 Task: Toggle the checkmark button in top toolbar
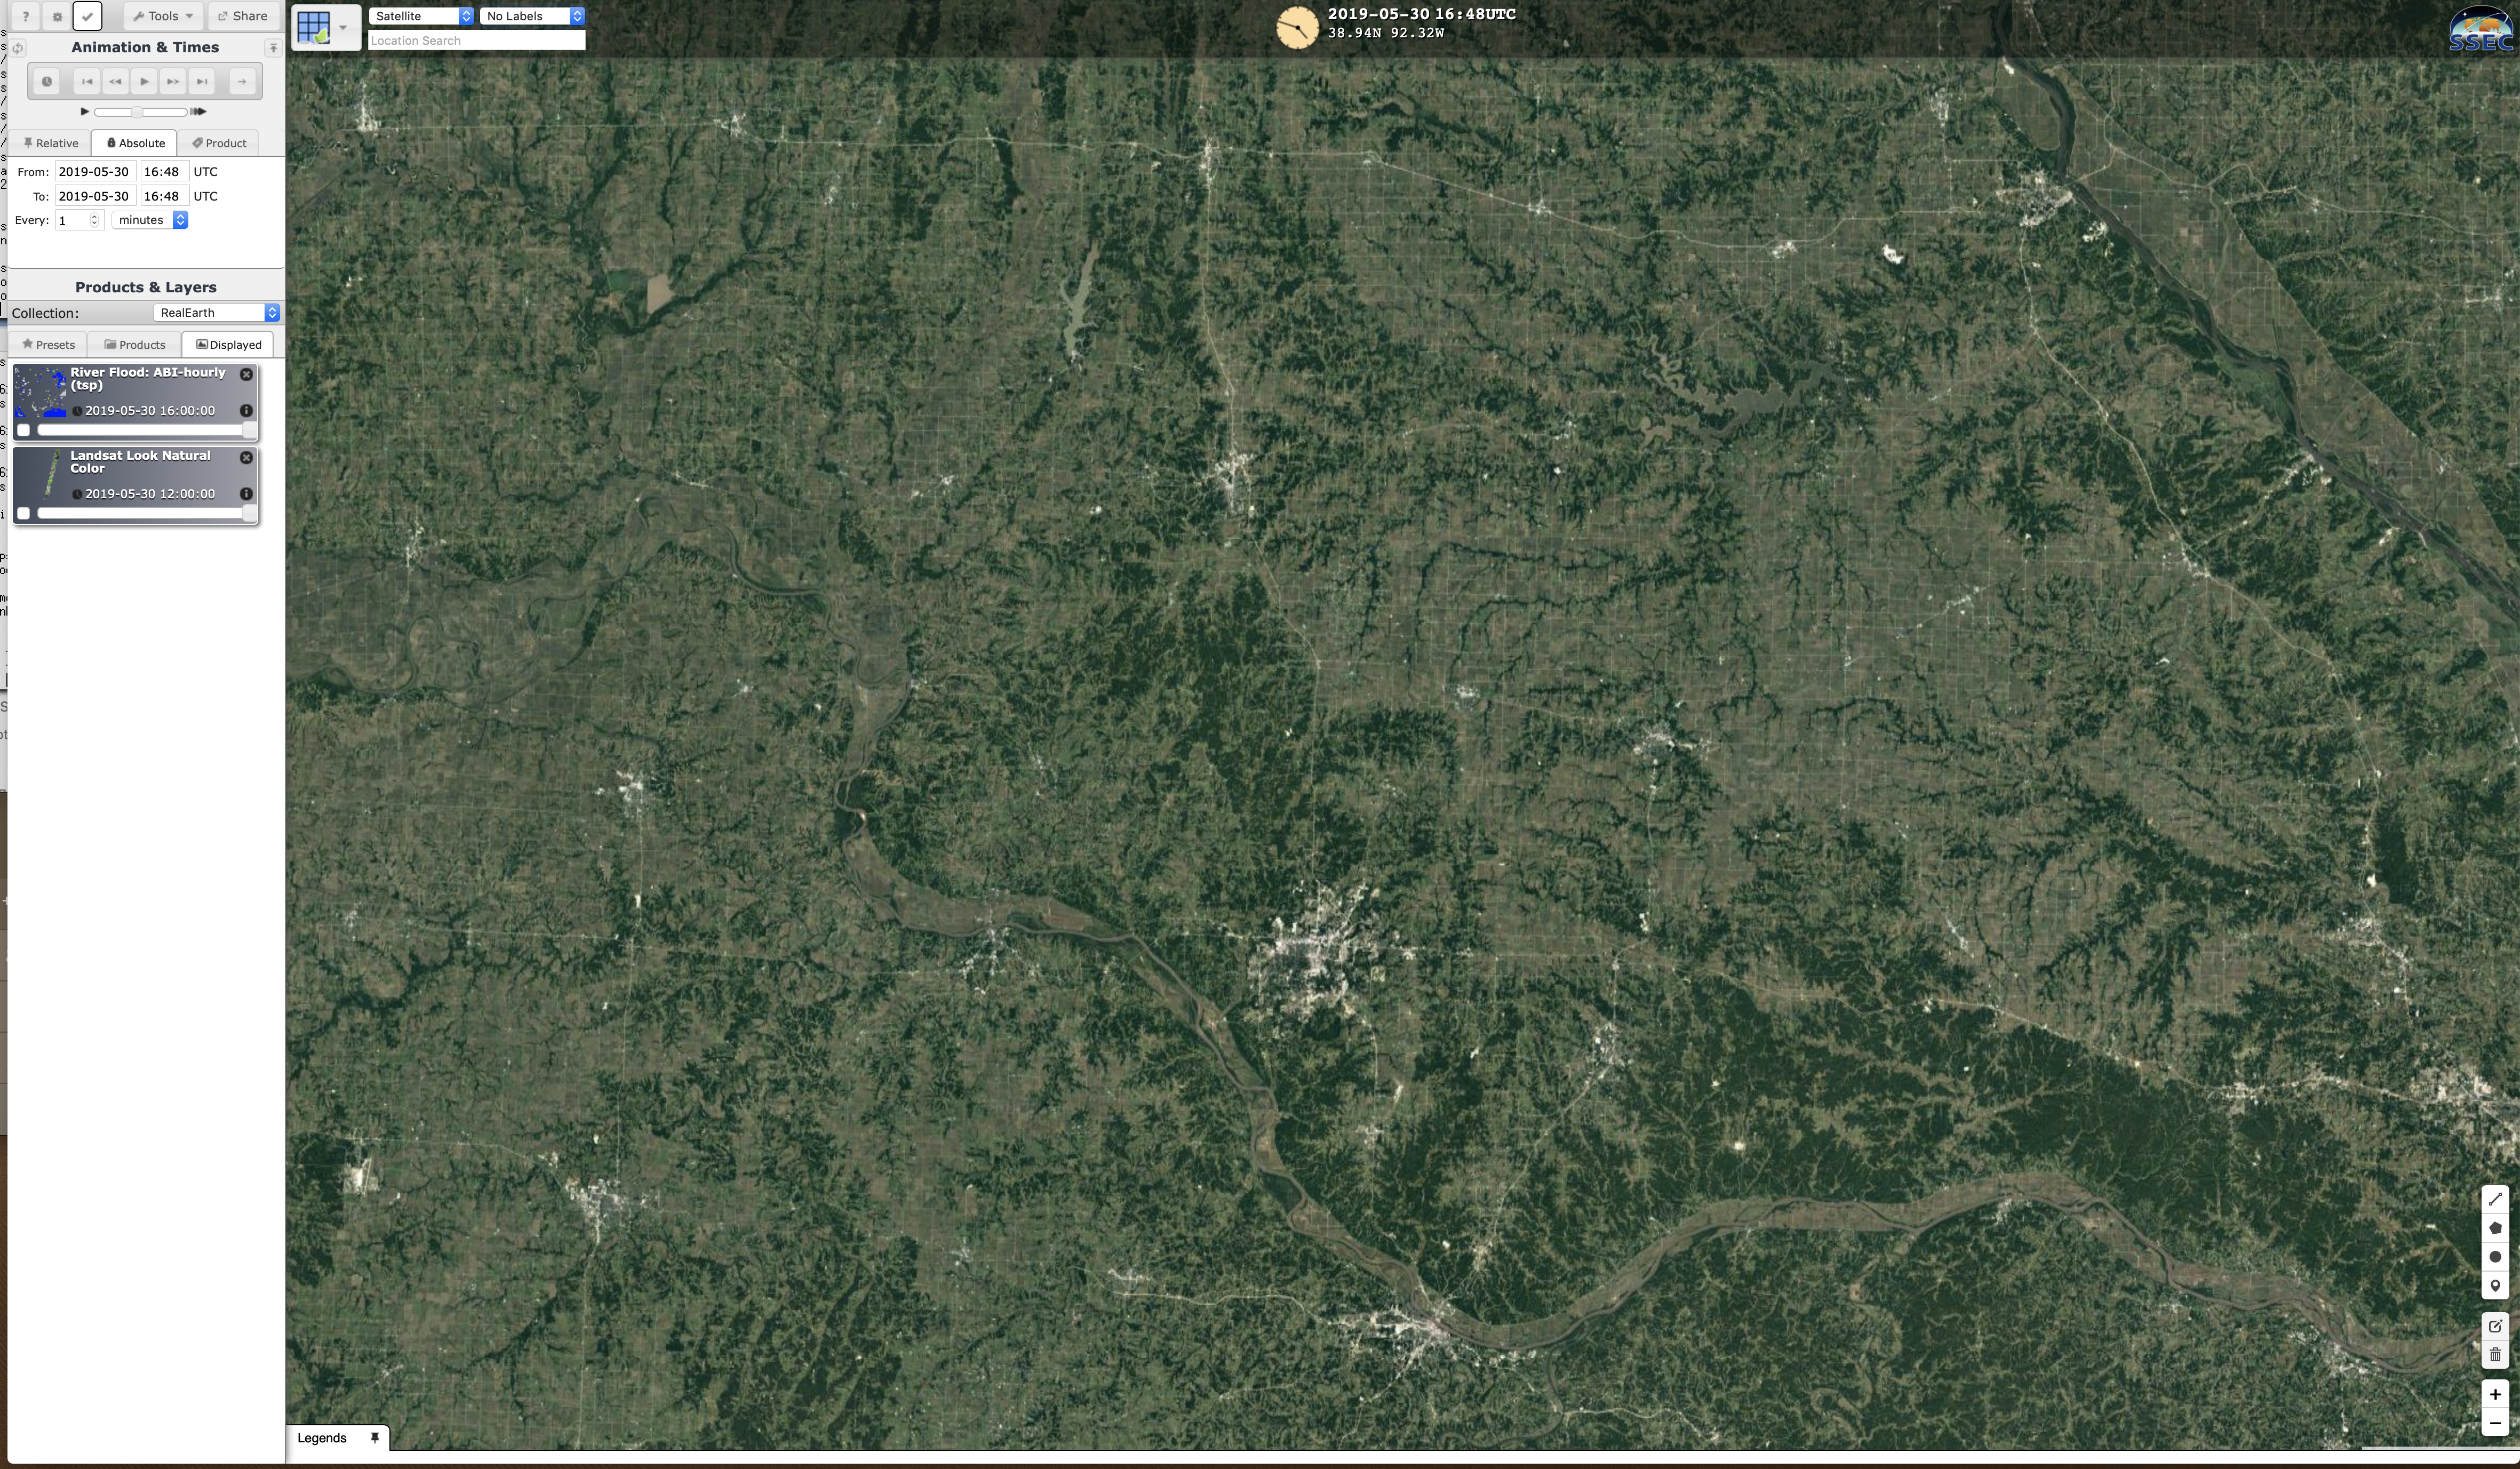(x=88, y=16)
